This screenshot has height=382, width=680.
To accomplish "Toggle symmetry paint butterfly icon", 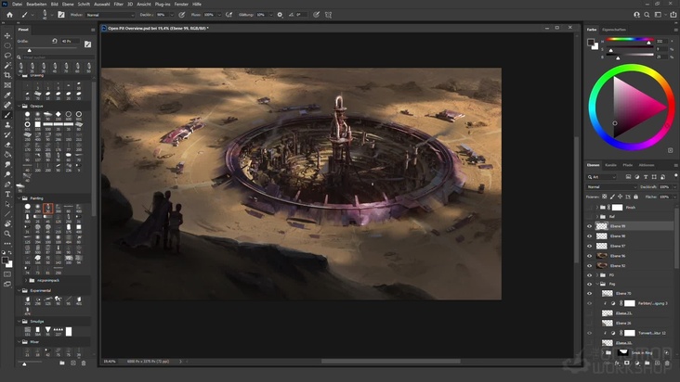I will pyautogui.click(x=328, y=15).
